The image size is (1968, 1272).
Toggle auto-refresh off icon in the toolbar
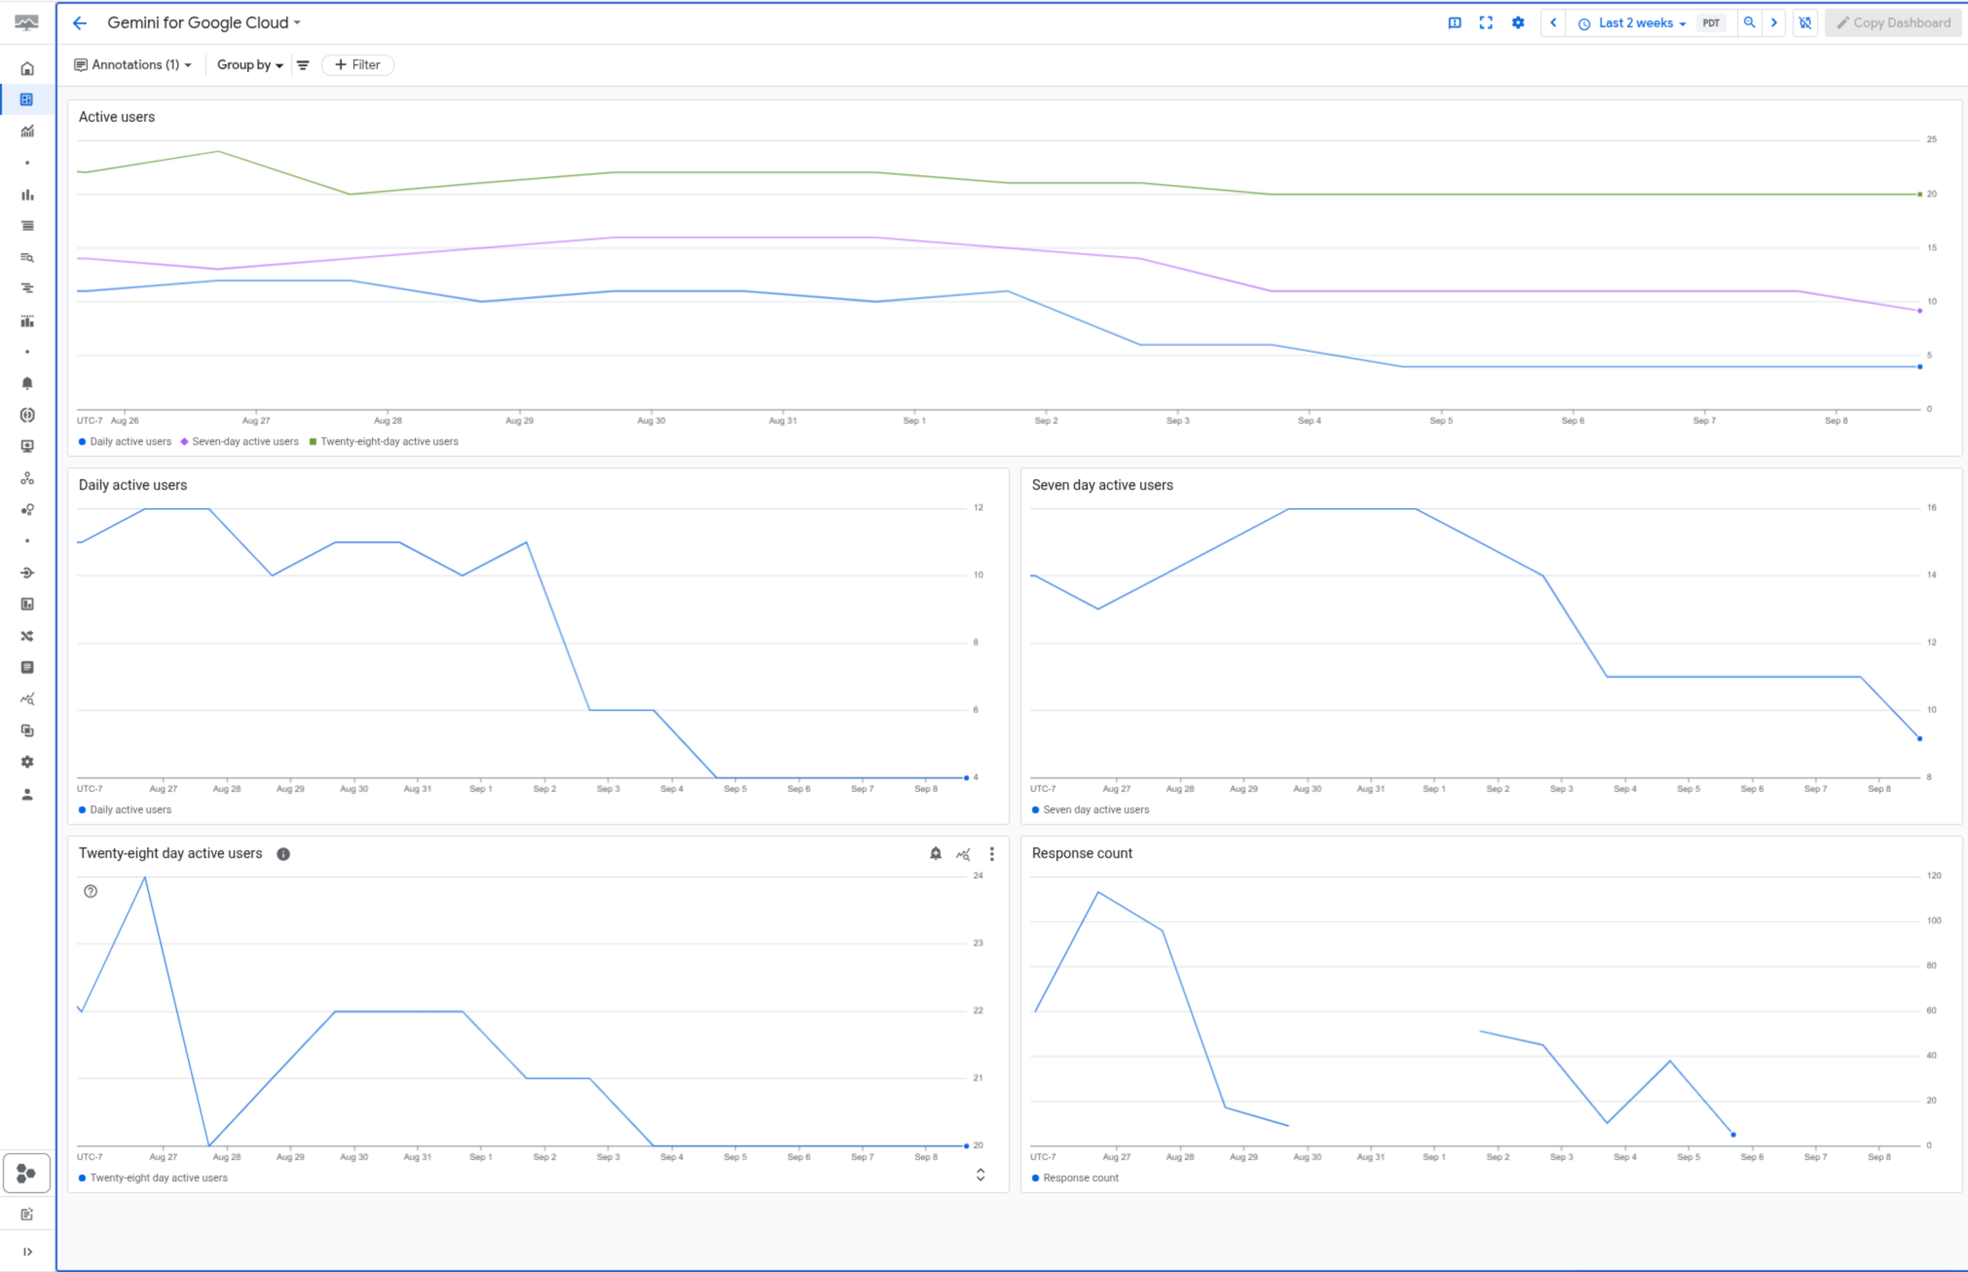pyautogui.click(x=1804, y=22)
